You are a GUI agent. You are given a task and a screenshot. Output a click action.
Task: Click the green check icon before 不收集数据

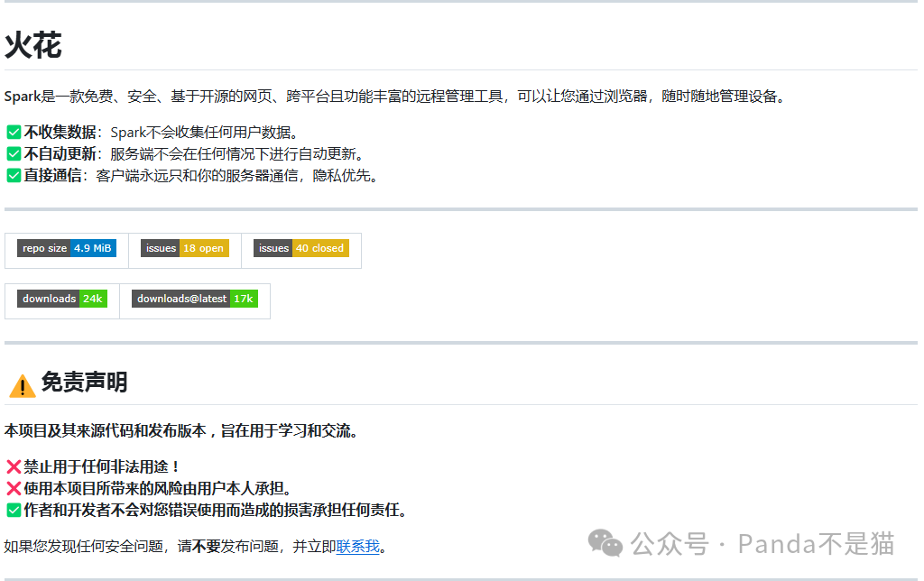point(14,133)
